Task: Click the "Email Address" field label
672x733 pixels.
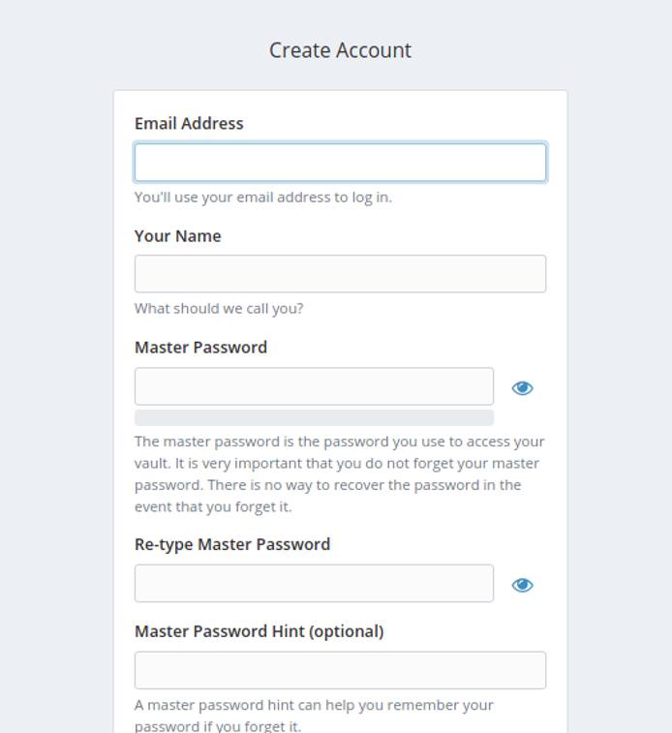Action: coord(189,124)
